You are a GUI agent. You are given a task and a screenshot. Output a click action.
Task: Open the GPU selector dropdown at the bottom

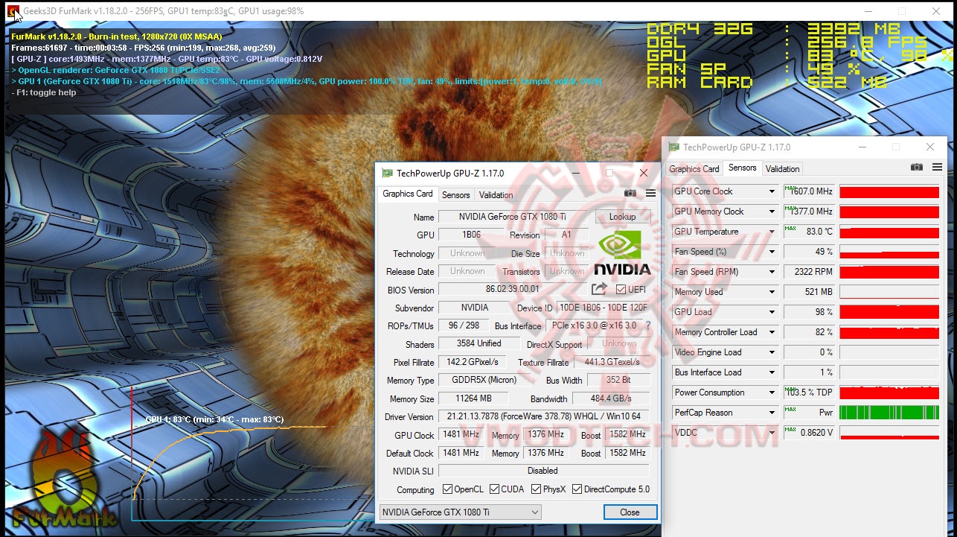click(x=460, y=512)
